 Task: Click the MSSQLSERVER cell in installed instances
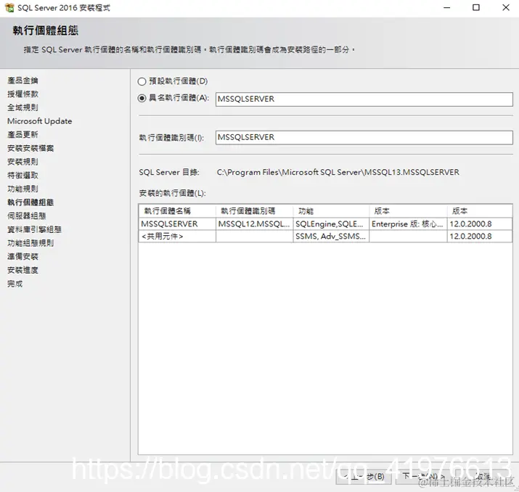point(177,224)
